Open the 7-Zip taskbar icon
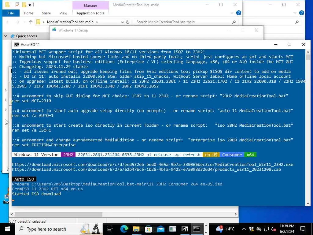The height and width of the screenshot is (235, 313). click(x=185, y=229)
